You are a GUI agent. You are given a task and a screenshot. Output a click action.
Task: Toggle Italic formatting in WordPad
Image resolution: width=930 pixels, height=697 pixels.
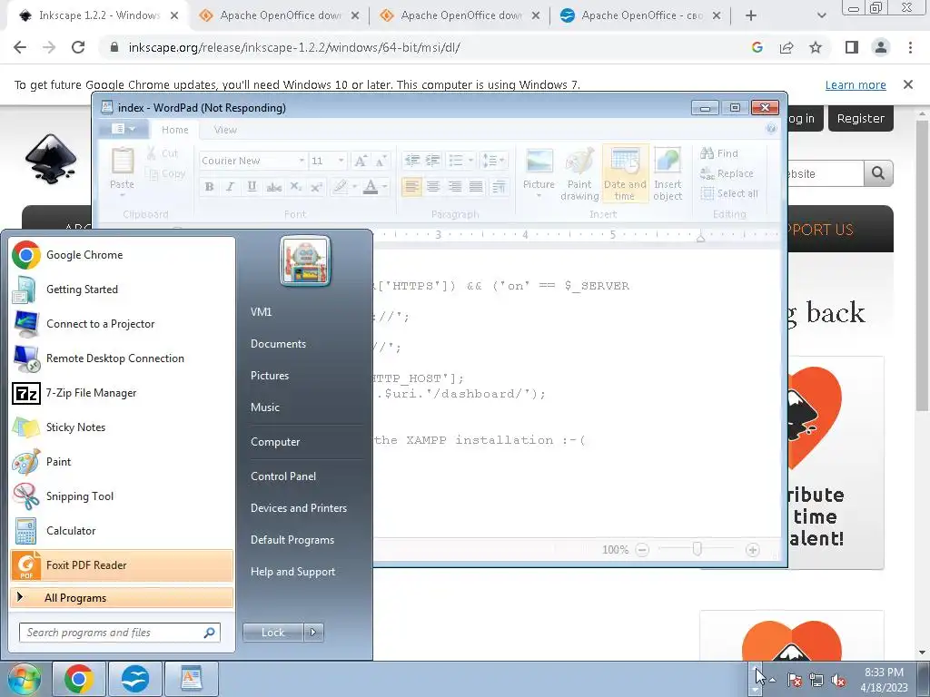(230, 187)
